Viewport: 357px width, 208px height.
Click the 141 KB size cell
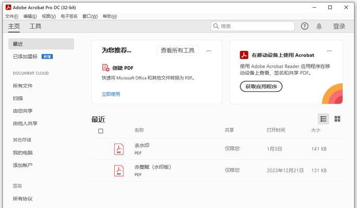pyautogui.click(x=319, y=149)
